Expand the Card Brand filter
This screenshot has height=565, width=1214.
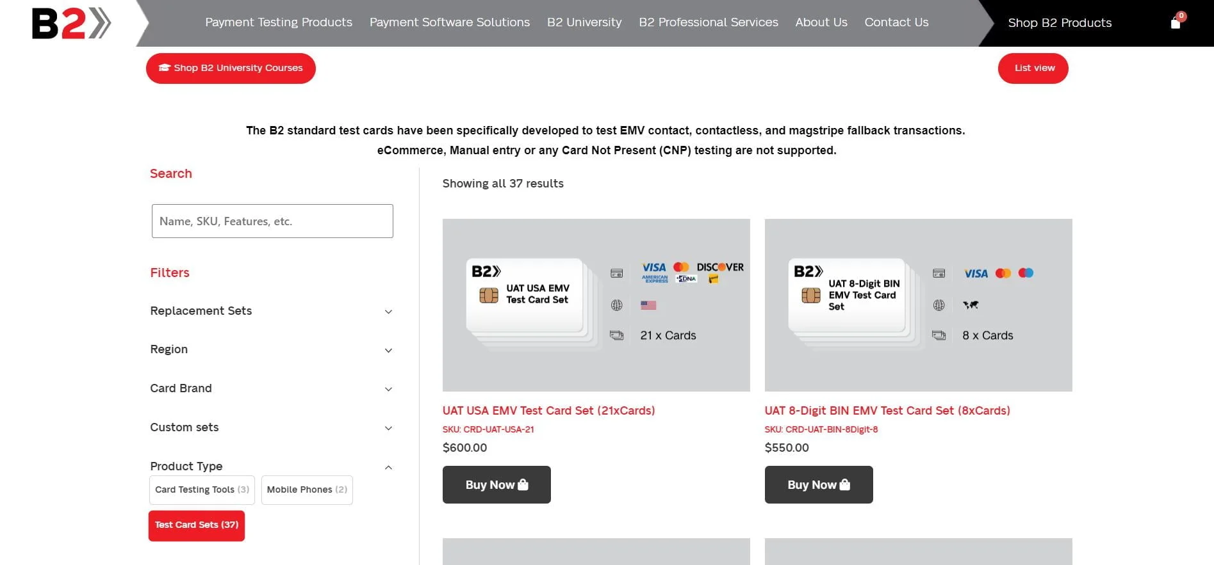pyautogui.click(x=272, y=389)
